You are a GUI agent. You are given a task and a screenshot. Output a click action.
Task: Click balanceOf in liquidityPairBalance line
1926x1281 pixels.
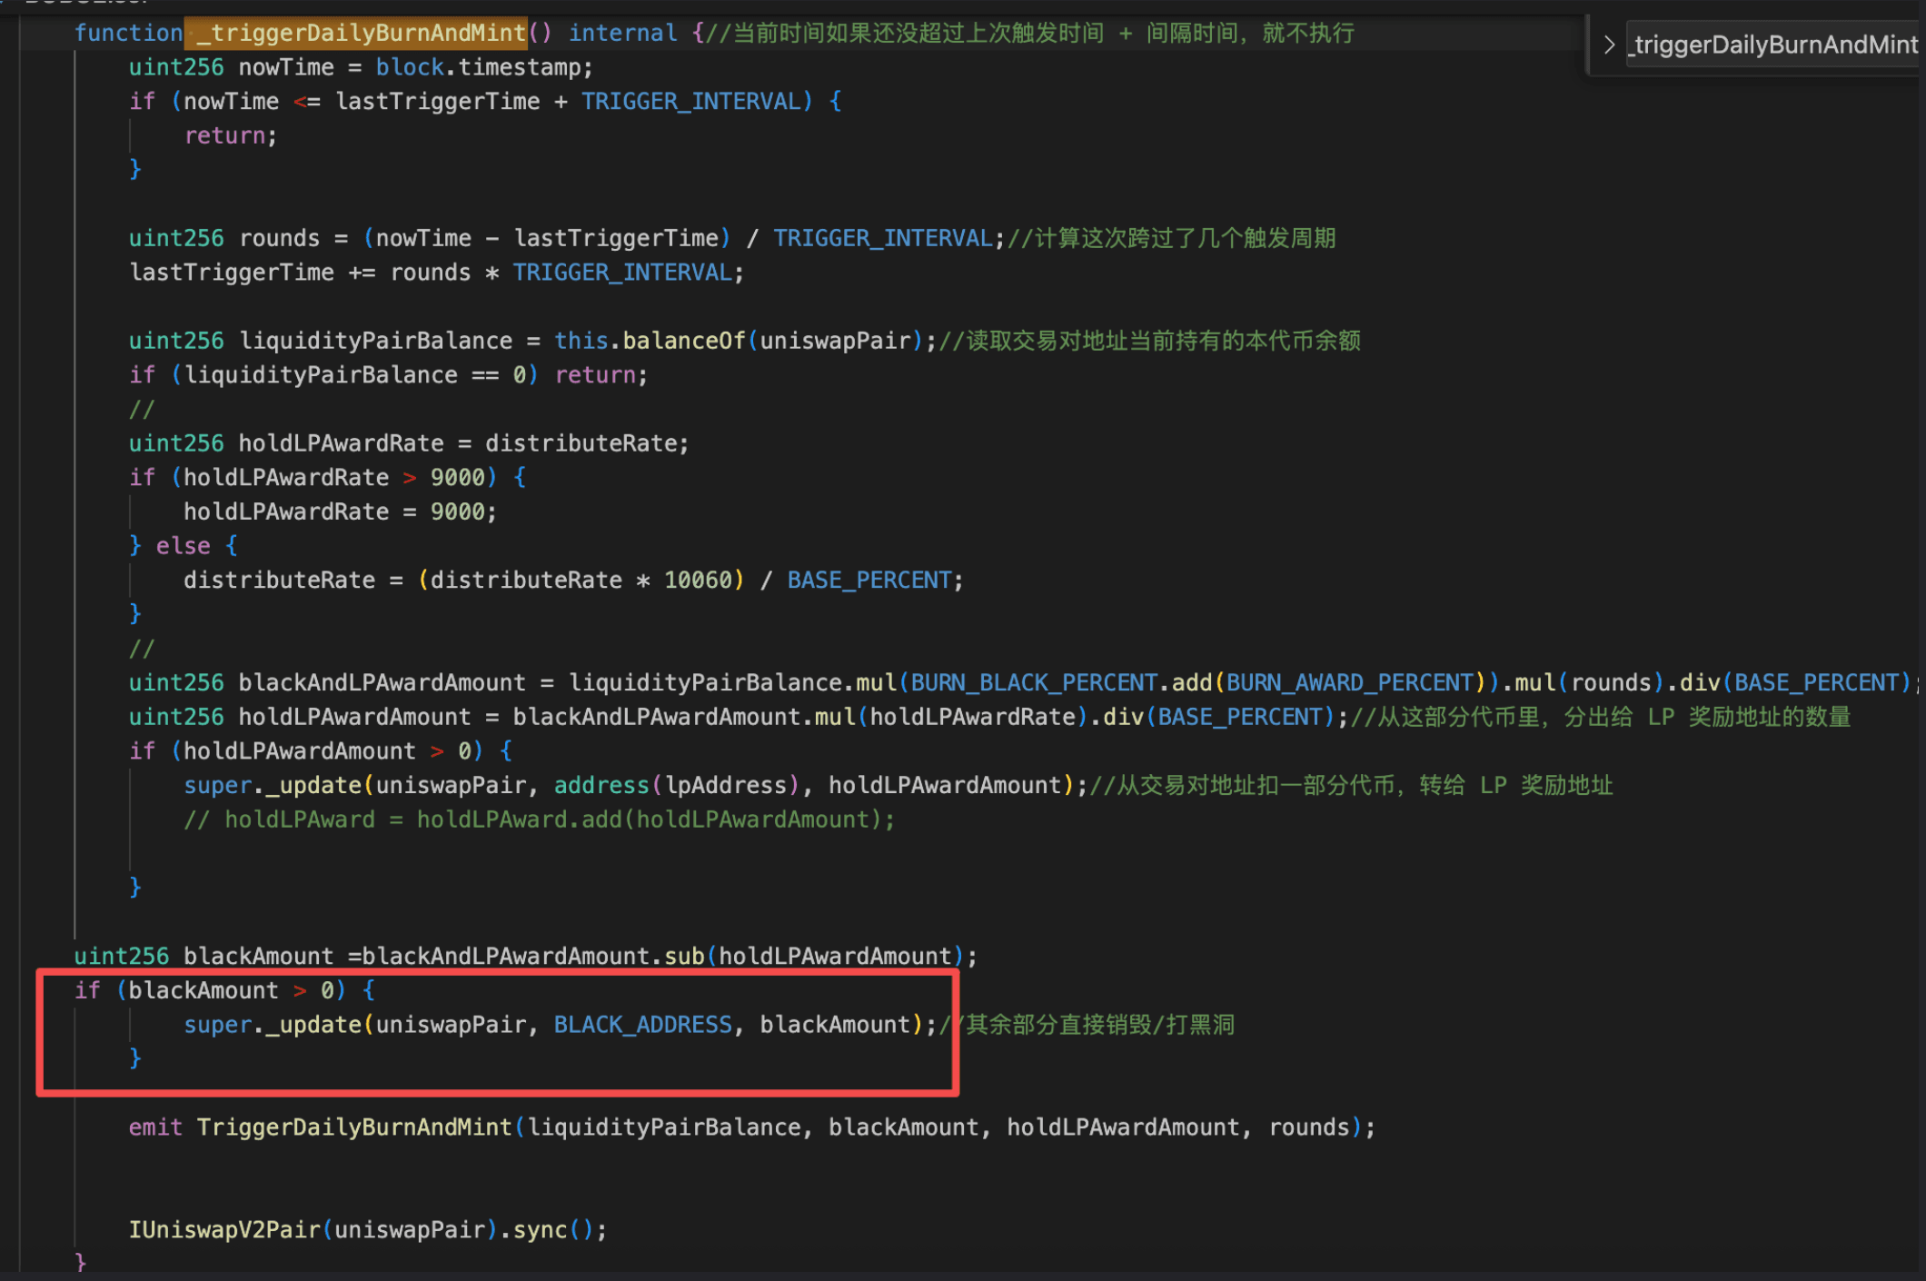pos(683,342)
